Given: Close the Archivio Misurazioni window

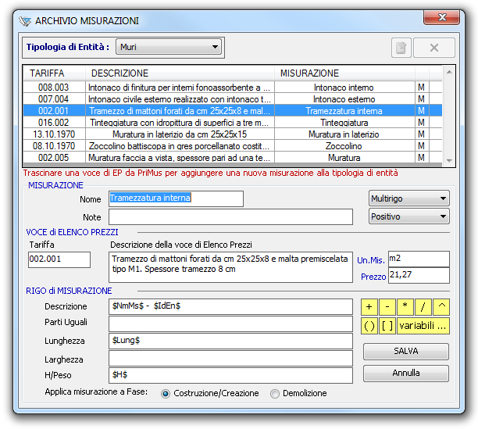Looking at the screenshot, I should pos(441,17).
